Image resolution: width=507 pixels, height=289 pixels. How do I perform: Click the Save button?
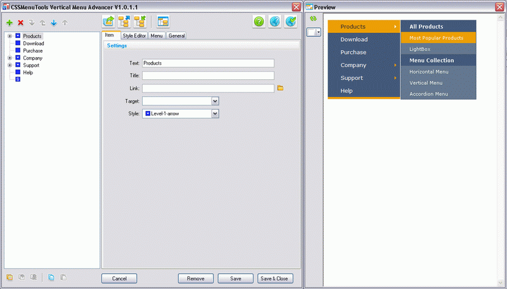coord(235,278)
